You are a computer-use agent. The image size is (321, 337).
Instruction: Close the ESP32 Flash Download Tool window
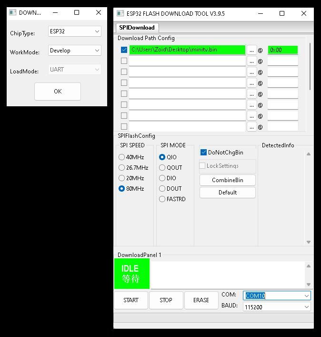point(303,13)
